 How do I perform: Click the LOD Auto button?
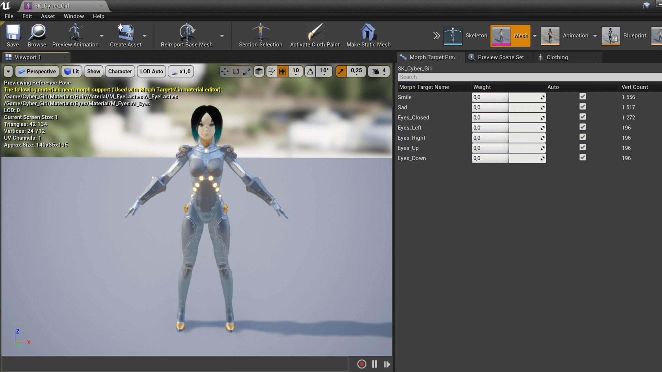(x=151, y=71)
